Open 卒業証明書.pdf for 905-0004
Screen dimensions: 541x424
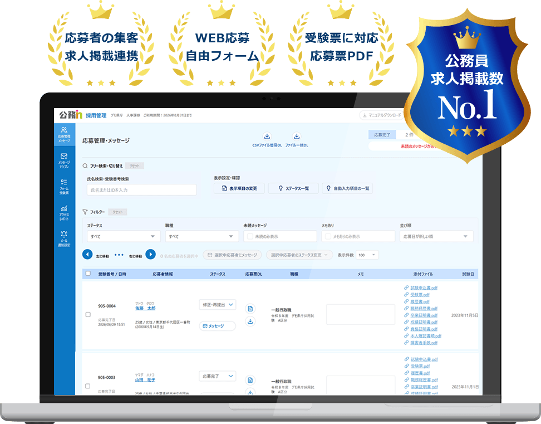click(x=424, y=315)
